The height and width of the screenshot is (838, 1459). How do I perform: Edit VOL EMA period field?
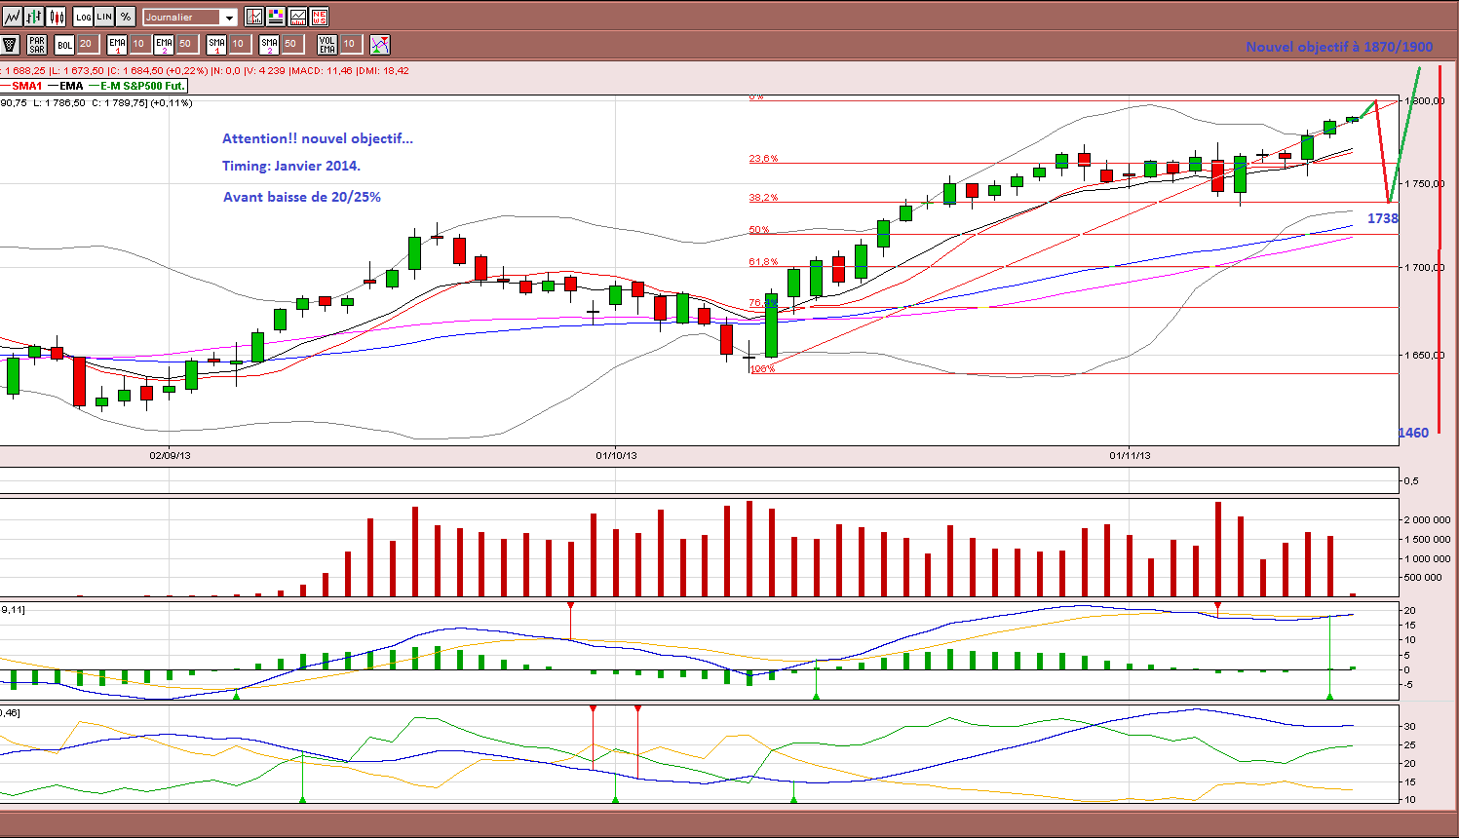(x=350, y=44)
